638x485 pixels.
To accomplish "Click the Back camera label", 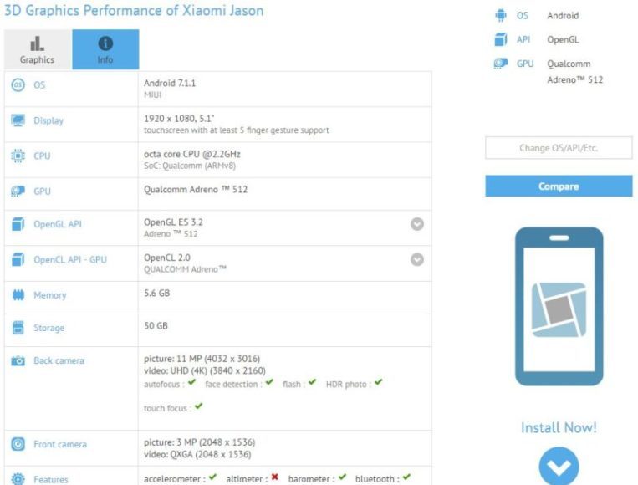I will point(59,360).
